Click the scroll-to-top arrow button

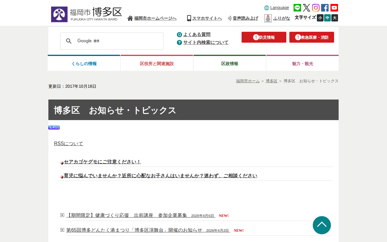[322, 225]
